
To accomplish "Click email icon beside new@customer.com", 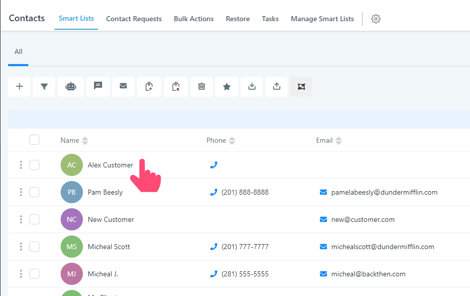I will pyautogui.click(x=323, y=219).
